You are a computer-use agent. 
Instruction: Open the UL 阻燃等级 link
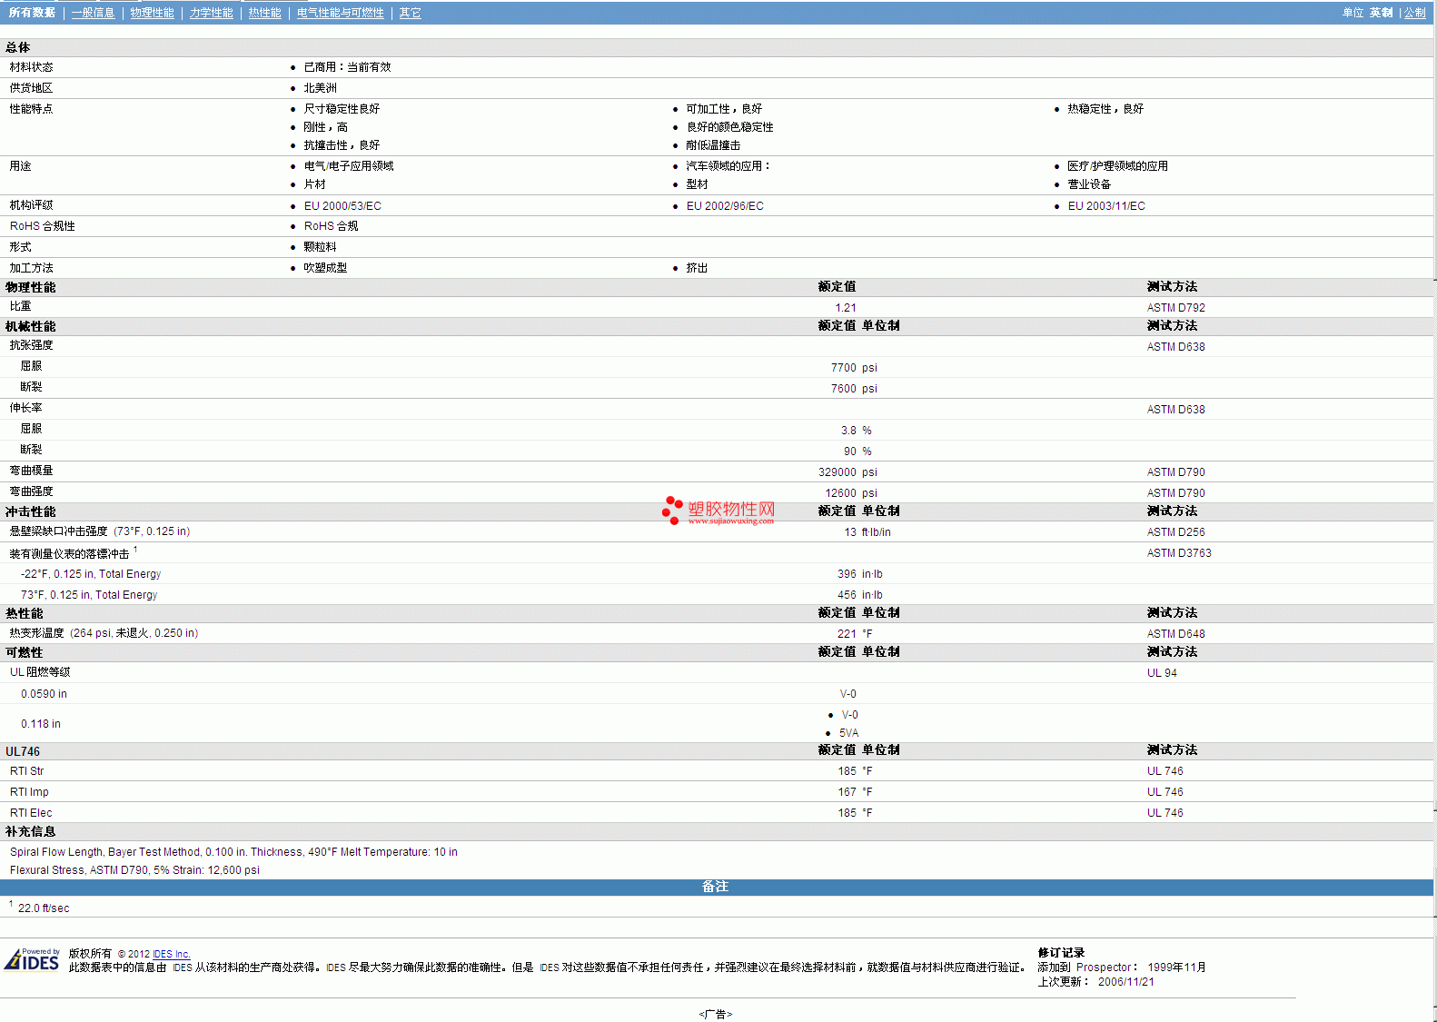tap(40, 672)
